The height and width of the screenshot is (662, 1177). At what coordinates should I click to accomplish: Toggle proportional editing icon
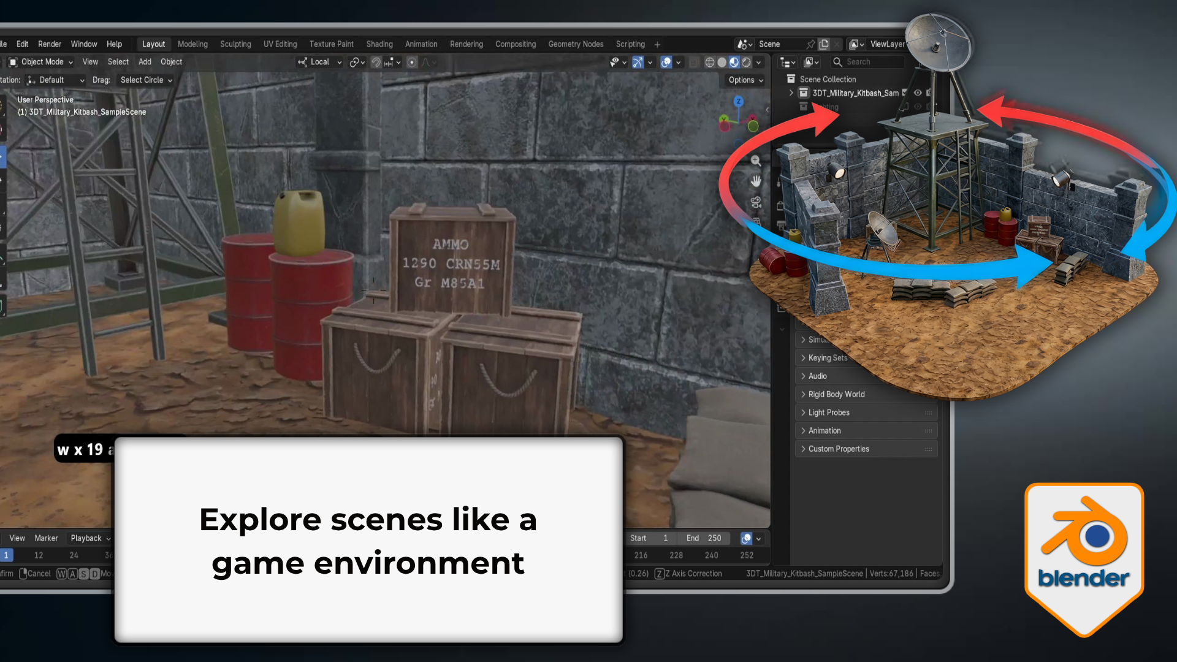coord(412,62)
